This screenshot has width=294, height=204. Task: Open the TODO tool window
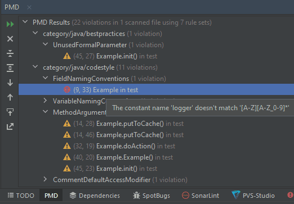[x=21, y=196]
